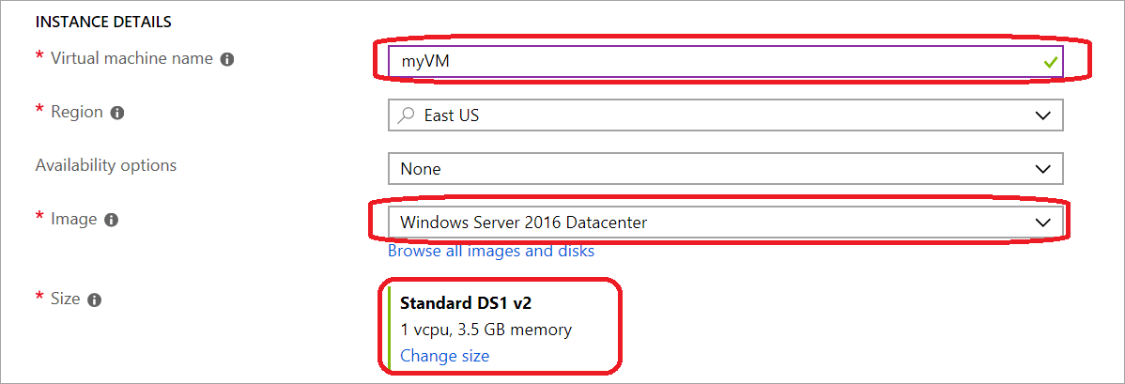
Task: Click the Change size link
Action: tap(445, 355)
